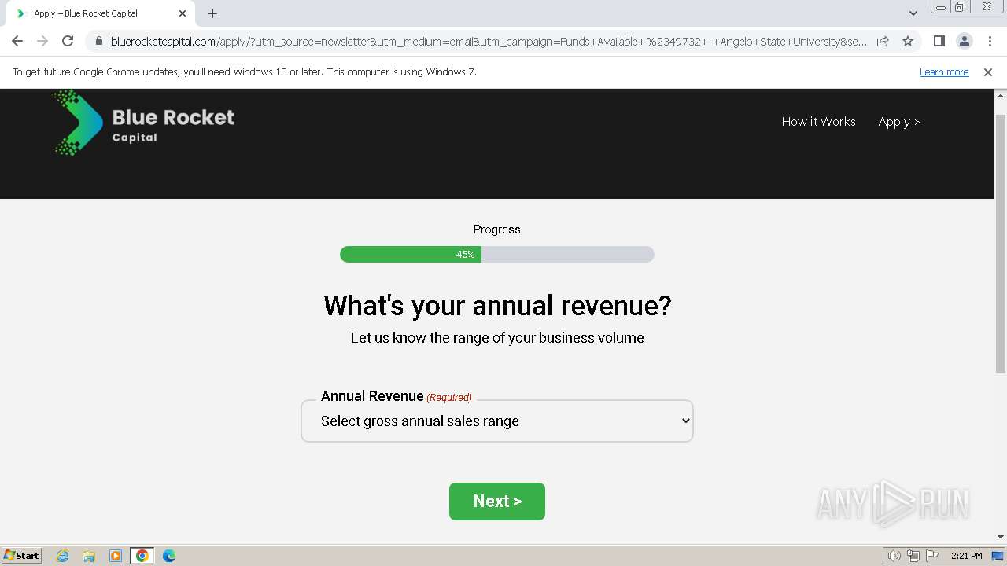Click the green Next > button

(497, 502)
